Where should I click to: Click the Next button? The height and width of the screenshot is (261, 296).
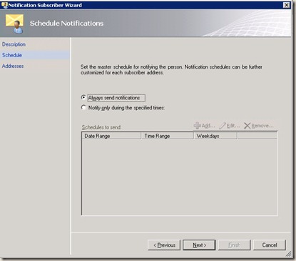click(x=199, y=245)
